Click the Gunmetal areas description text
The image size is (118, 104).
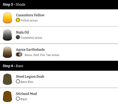(x=31, y=38)
